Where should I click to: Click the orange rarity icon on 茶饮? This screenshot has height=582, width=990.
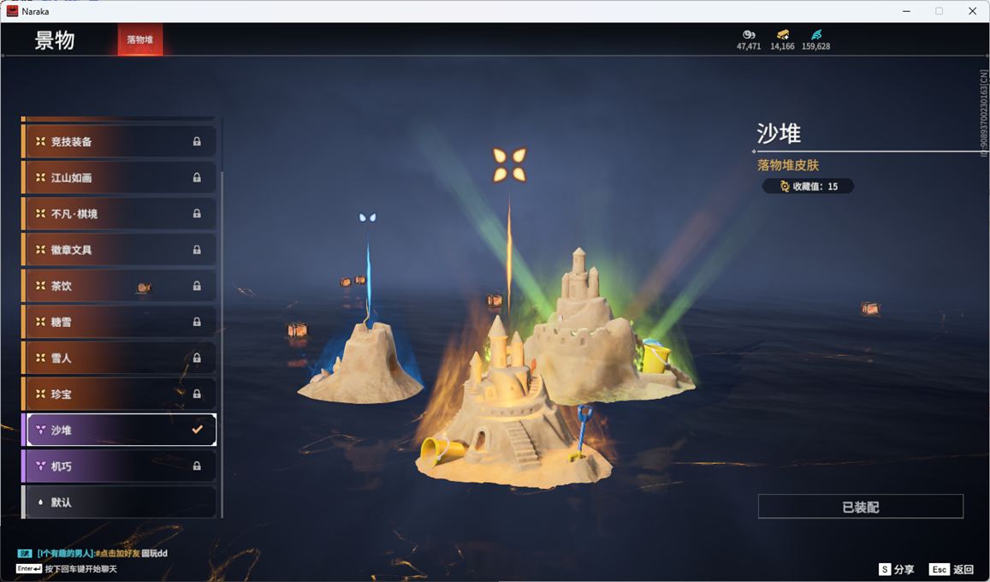coord(40,286)
